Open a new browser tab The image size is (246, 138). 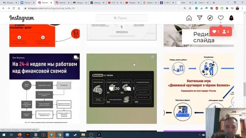click(214, 3)
